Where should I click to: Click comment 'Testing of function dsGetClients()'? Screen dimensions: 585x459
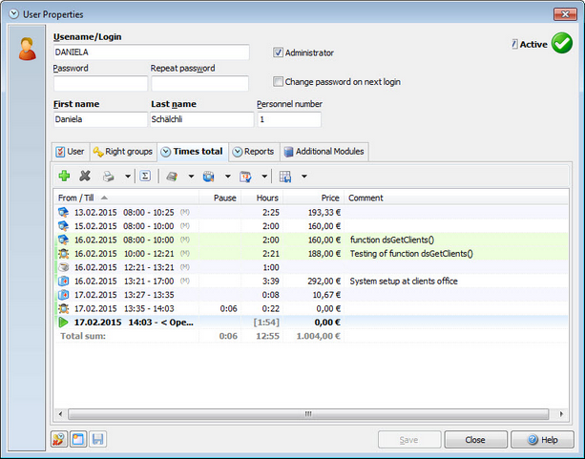(411, 254)
